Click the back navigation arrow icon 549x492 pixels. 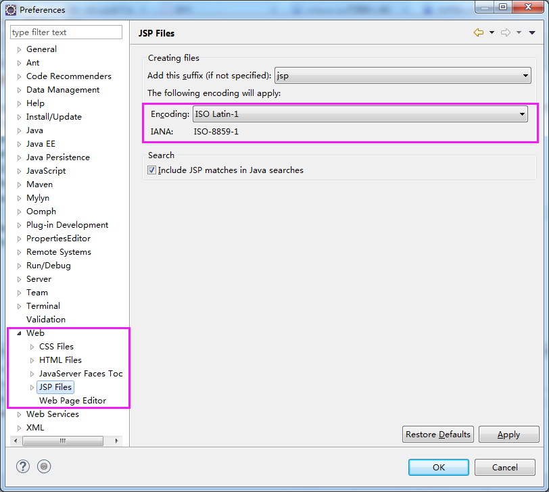[x=479, y=32]
